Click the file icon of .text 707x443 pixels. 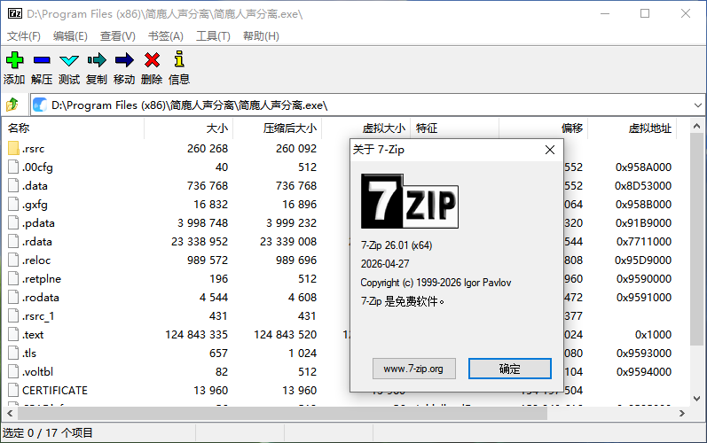click(x=13, y=335)
